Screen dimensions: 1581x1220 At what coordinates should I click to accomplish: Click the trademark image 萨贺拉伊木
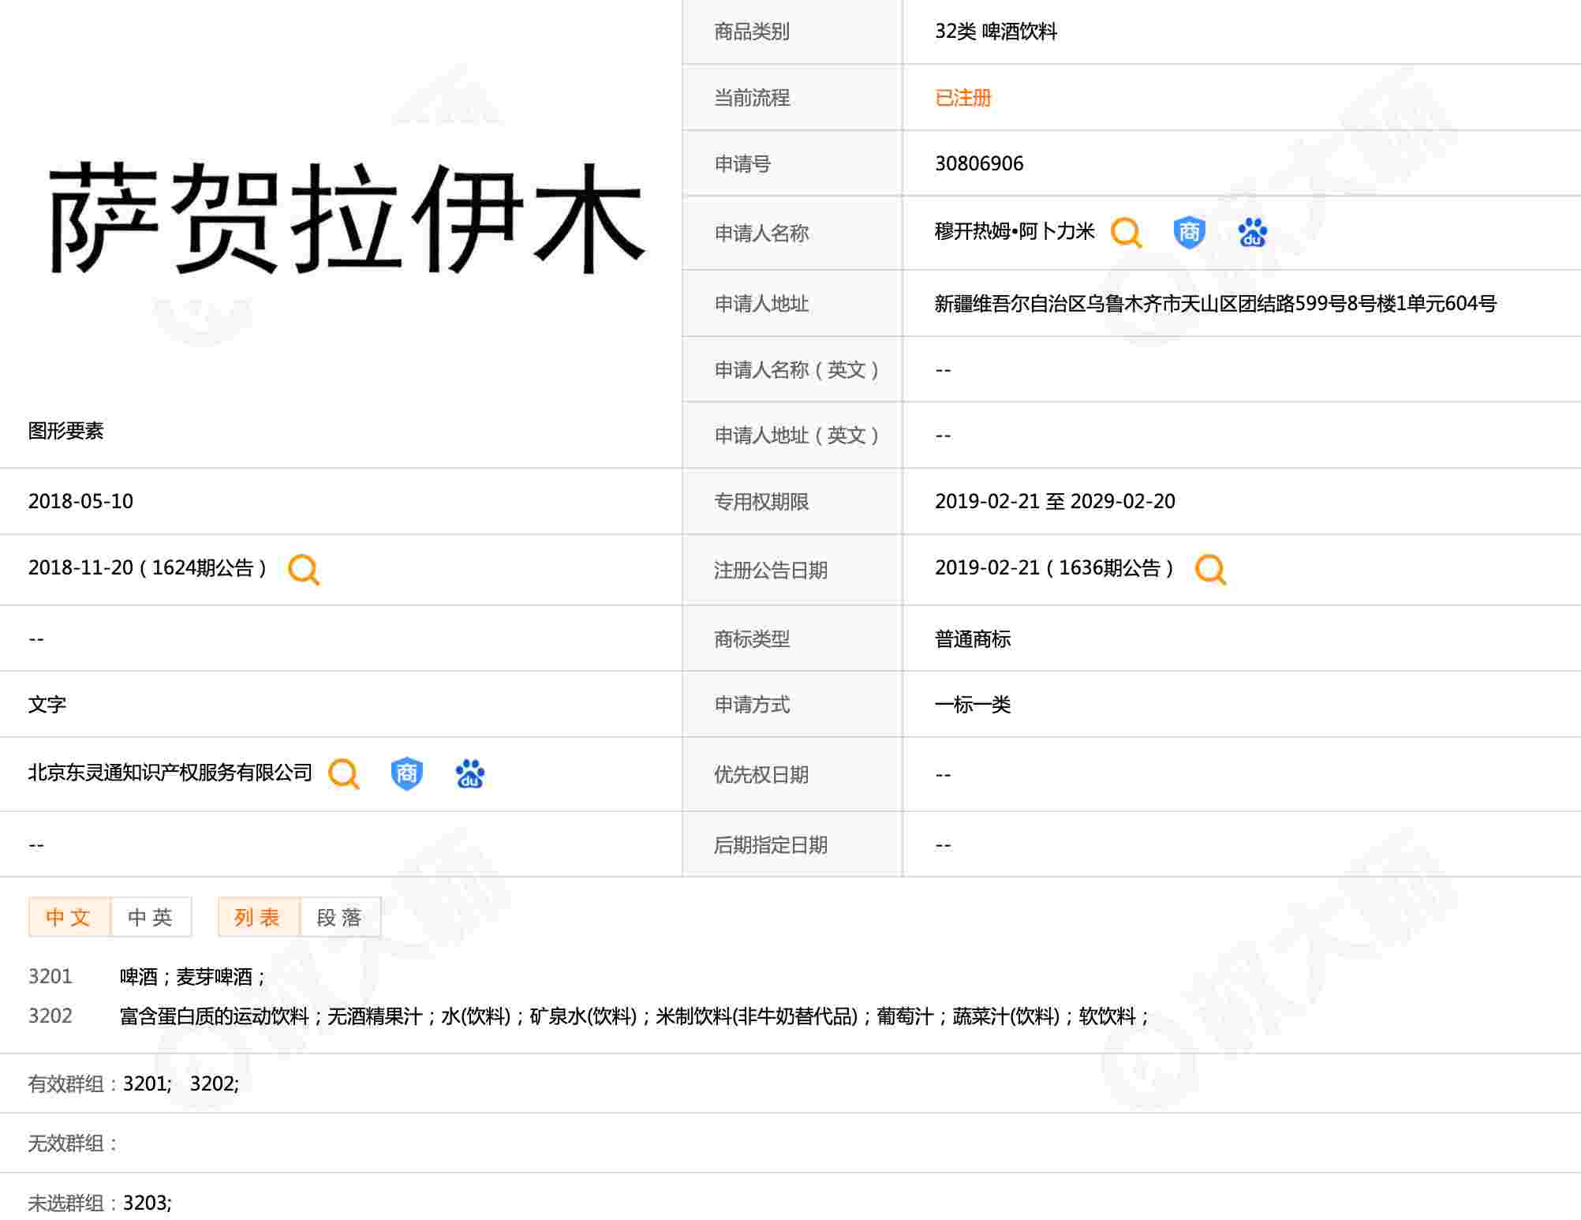[x=346, y=219]
